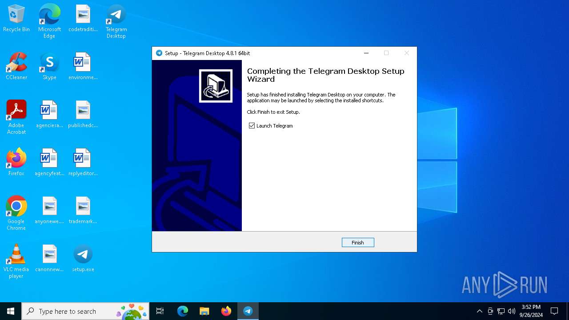
Task: Open the Windows Start menu
Action: point(11,311)
